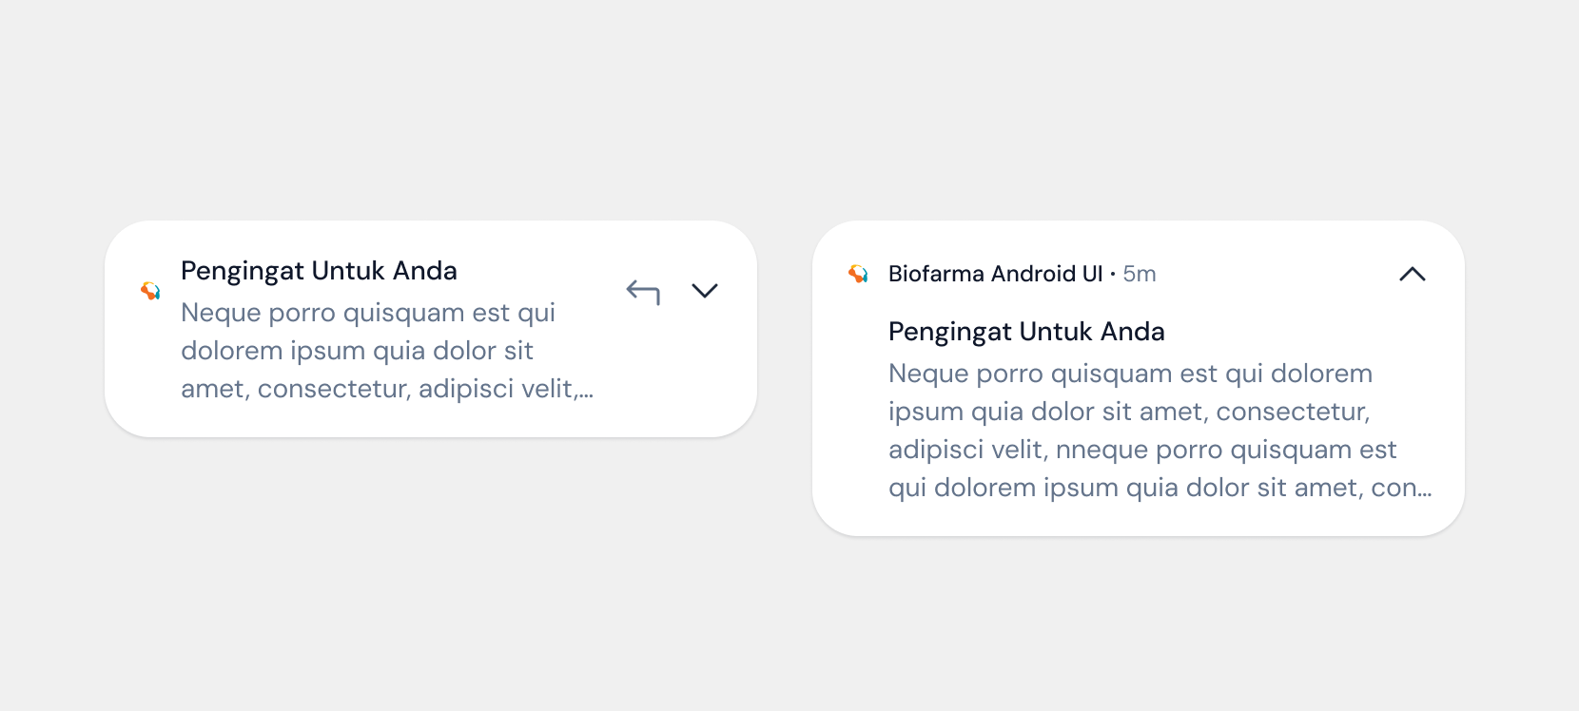1579x711 pixels.
Task: Expand the notification with the down chevron
Action: tap(705, 291)
